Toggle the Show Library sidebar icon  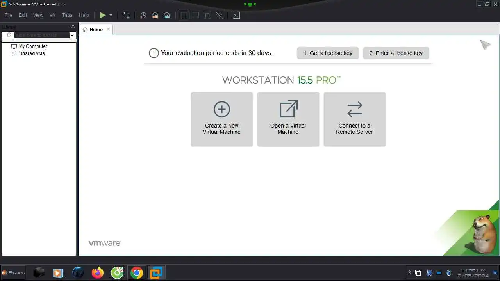pos(184,15)
